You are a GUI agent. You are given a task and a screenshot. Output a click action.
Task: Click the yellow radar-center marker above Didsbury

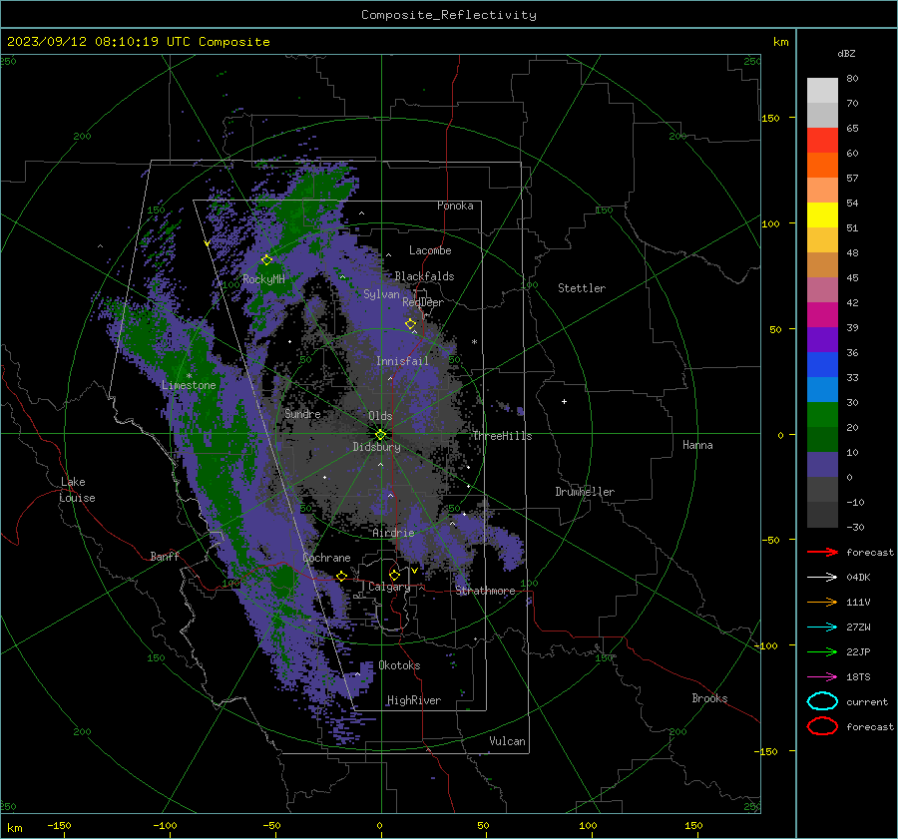point(380,434)
